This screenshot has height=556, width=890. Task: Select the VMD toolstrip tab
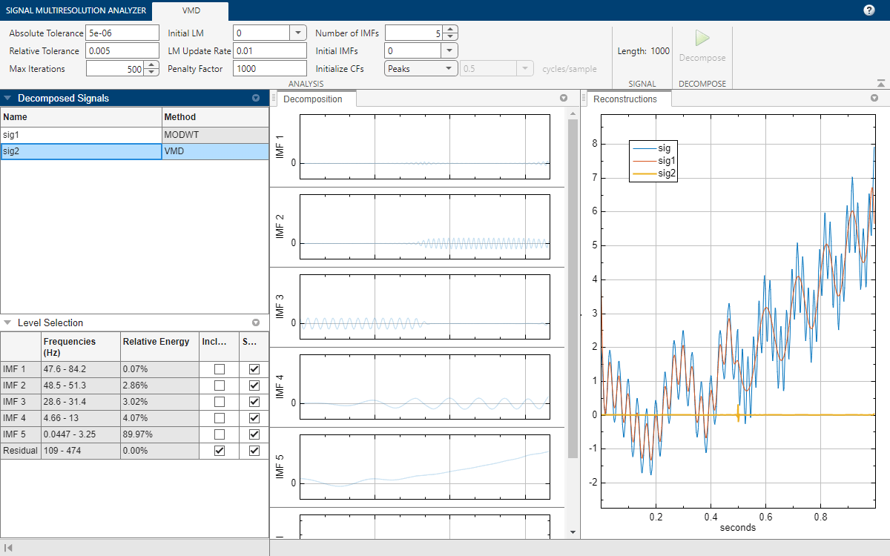[191, 10]
